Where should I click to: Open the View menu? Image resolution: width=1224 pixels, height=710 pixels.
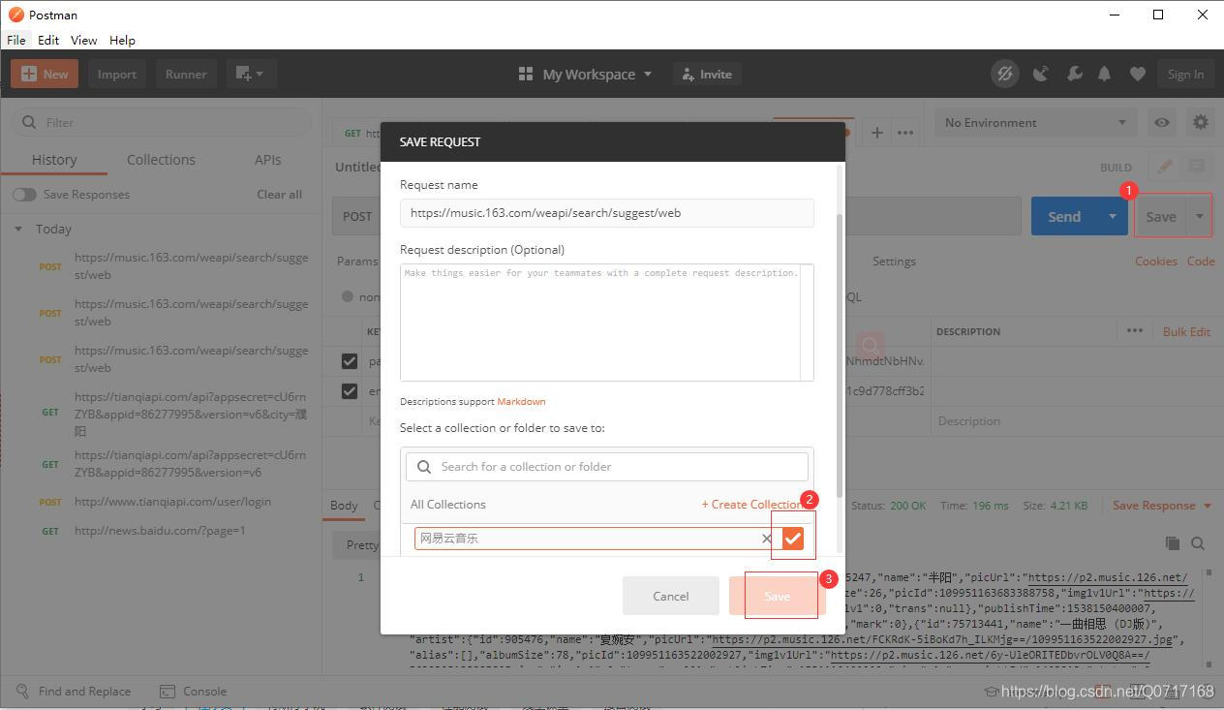coord(83,40)
